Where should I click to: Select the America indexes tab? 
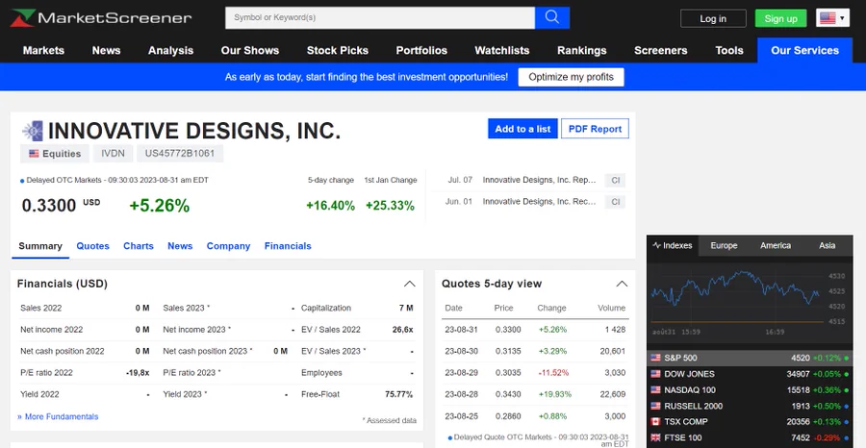pyautogui.click(x=776, y=245)
